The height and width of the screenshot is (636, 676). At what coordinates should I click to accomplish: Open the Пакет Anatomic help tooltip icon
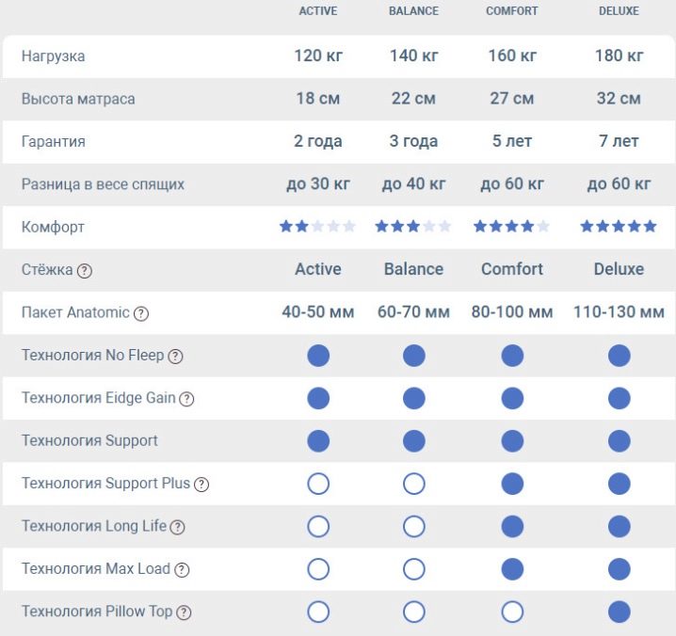pyautogui.click(x=141, y=313)
